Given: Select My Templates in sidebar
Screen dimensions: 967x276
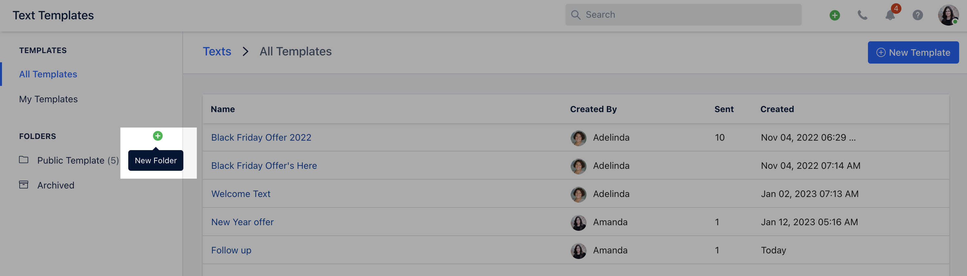Looking at the screenshot, I should [49, 99].
